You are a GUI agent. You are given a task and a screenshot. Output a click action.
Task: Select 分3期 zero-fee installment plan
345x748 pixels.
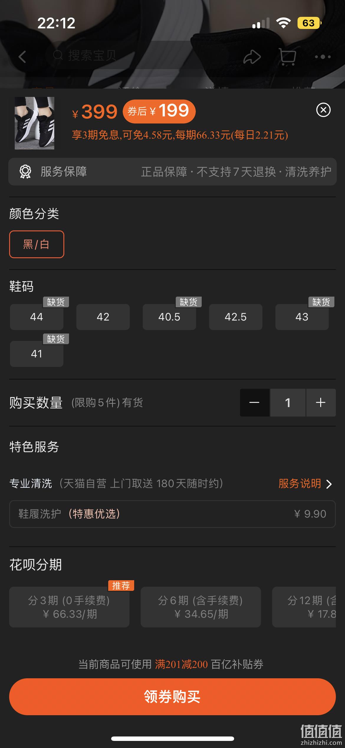[69, 607]
